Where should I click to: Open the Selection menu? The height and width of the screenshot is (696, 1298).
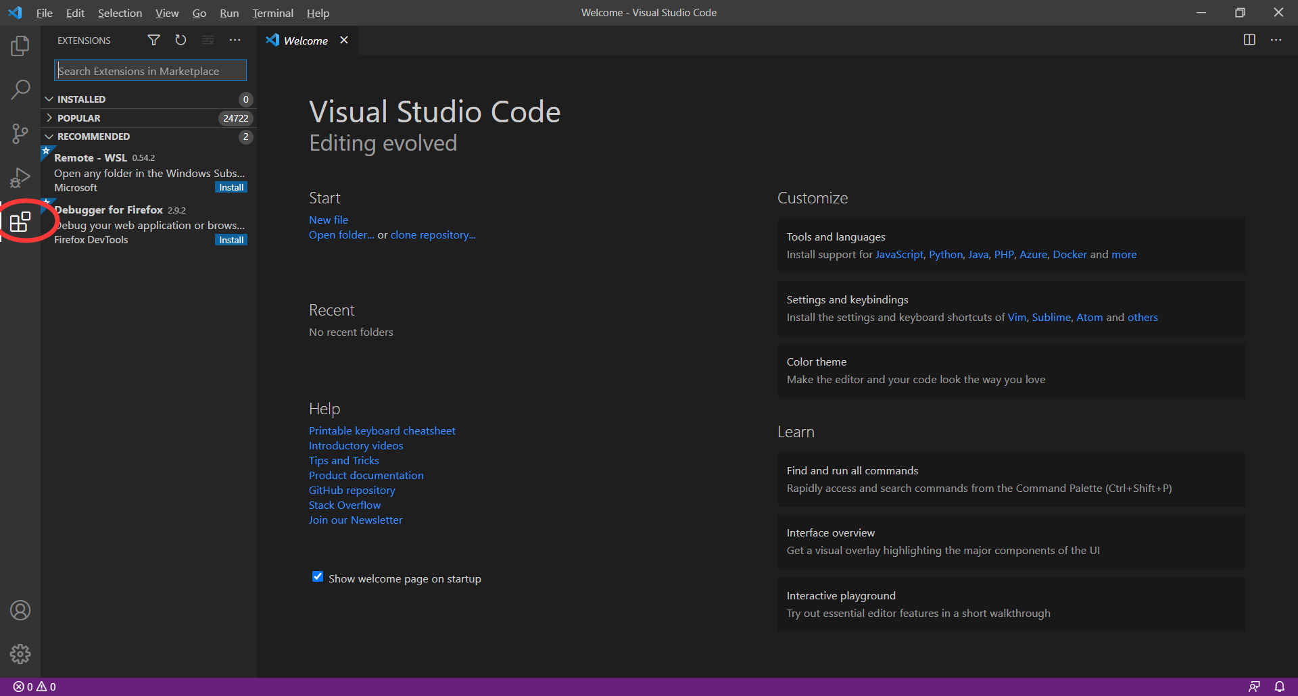(120, 13)
